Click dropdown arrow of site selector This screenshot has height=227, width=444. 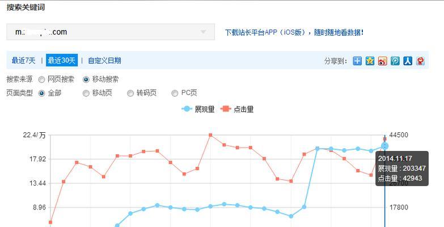tap(204, 32)
